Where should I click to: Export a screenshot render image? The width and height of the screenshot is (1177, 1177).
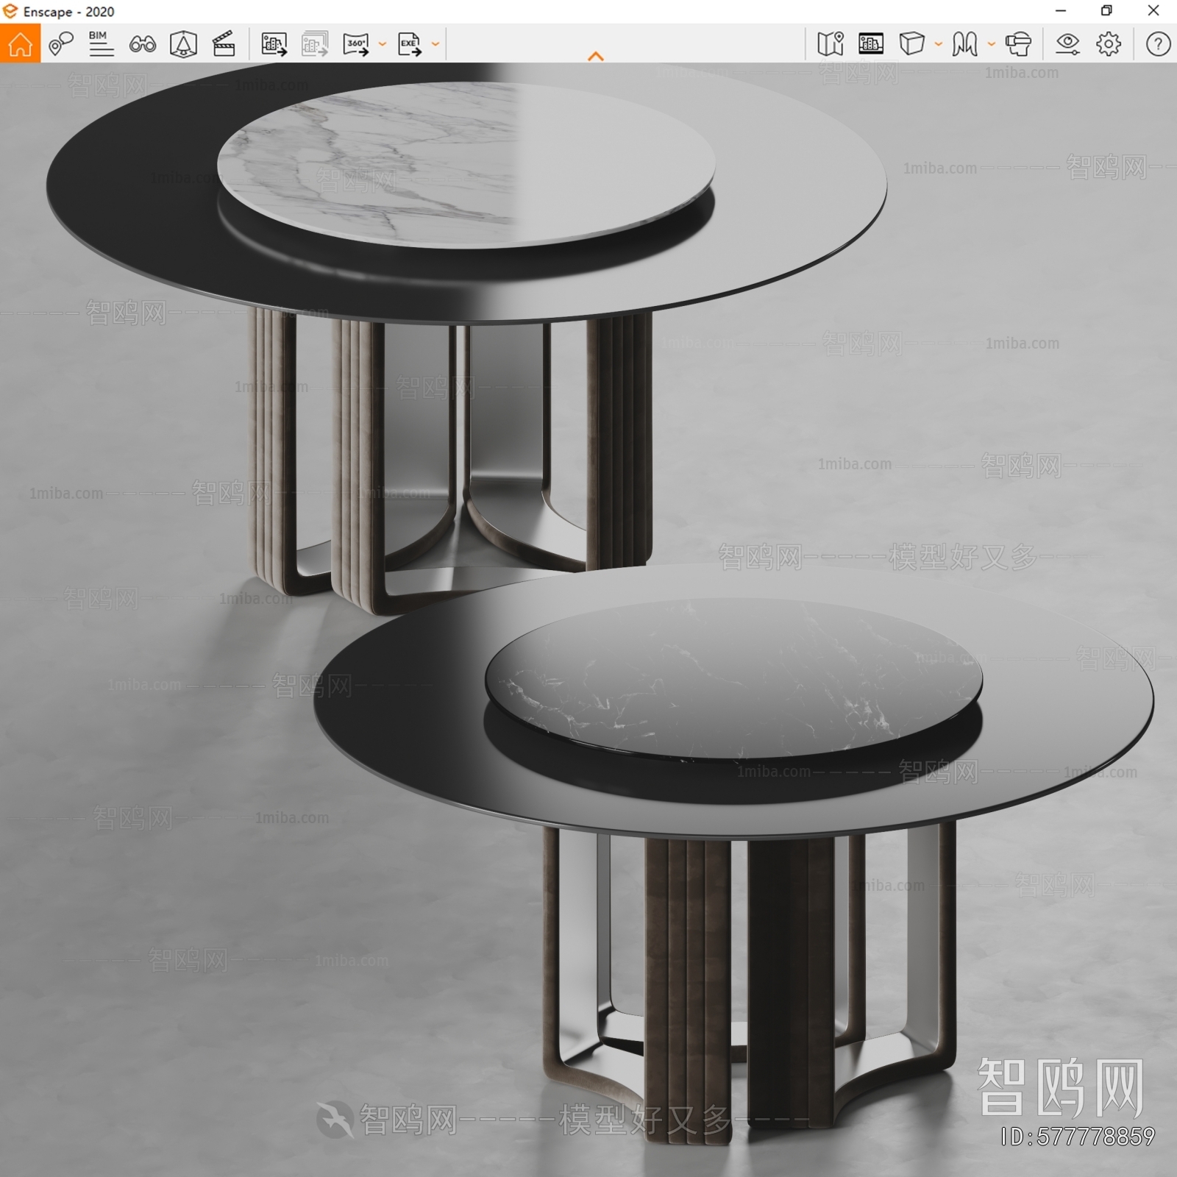click(x=274, y=44)
